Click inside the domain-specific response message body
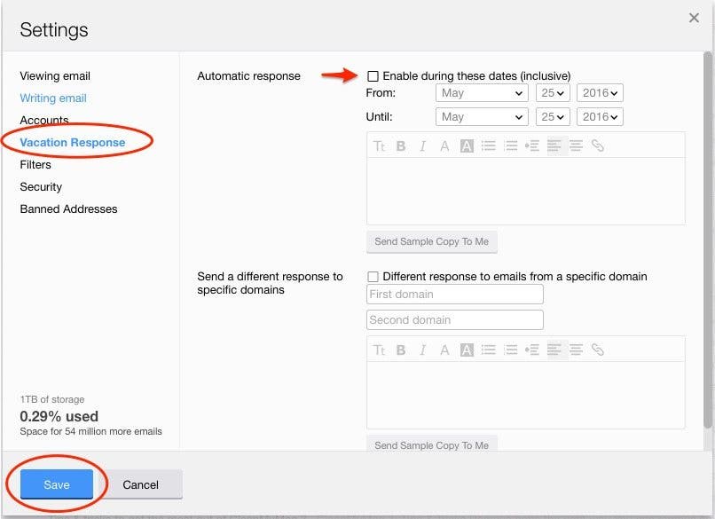The width and height of the screenshot is (715, 519). click(x=526, y=395)
